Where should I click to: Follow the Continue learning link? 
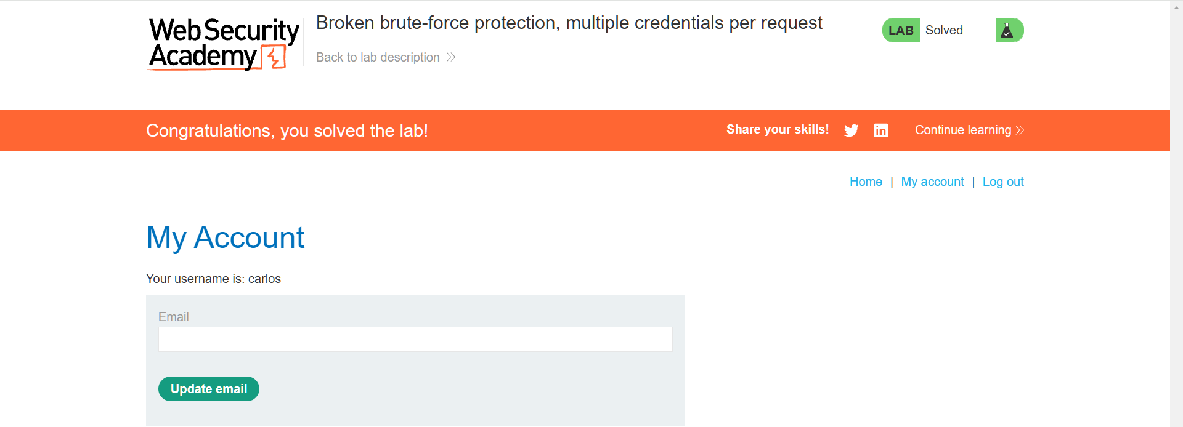tap(962, 130)
